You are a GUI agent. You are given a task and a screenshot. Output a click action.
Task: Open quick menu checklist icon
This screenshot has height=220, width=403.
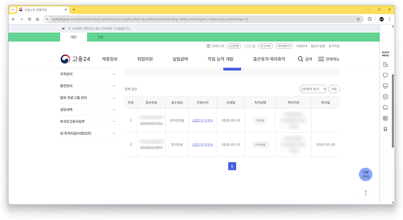[x=385, y=97]
